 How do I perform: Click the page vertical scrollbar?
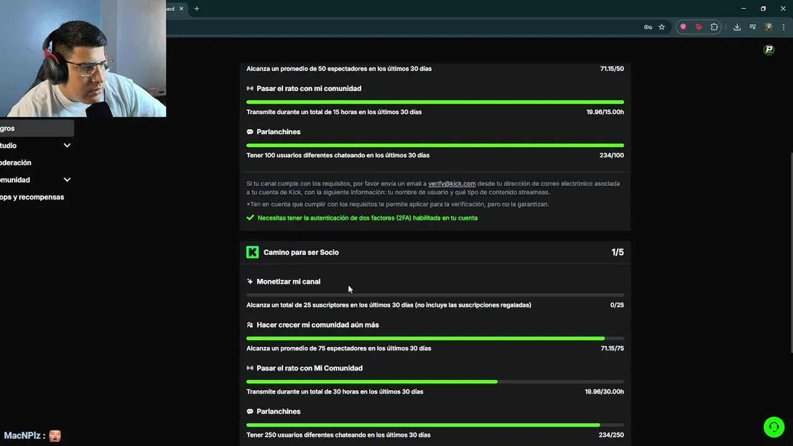tap(790, 248)
